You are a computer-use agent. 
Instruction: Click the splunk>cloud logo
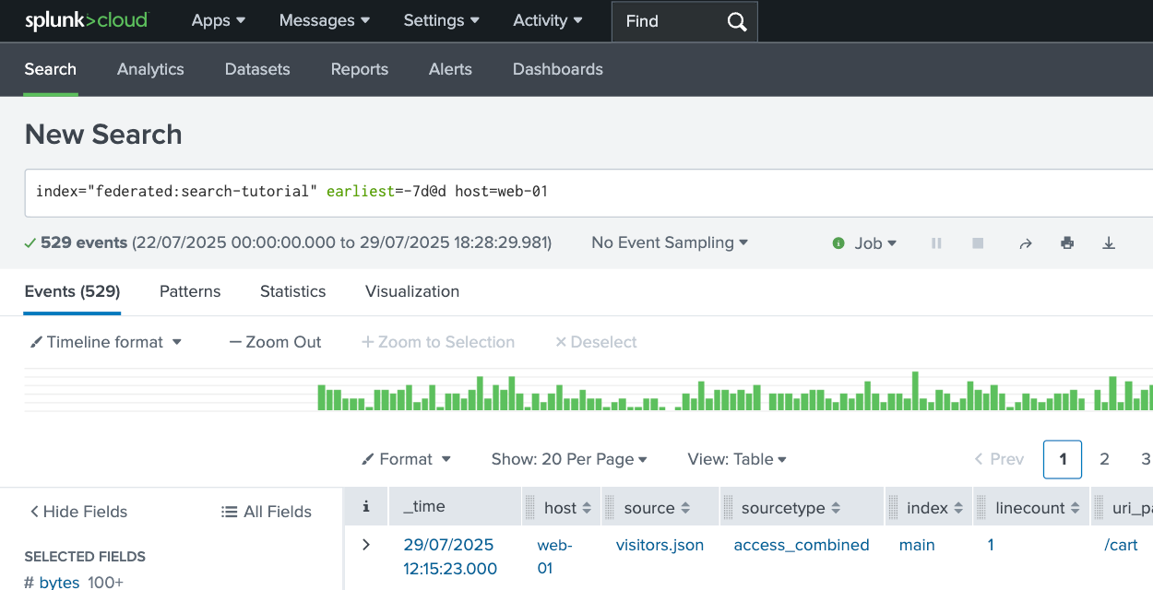point(86,20)
